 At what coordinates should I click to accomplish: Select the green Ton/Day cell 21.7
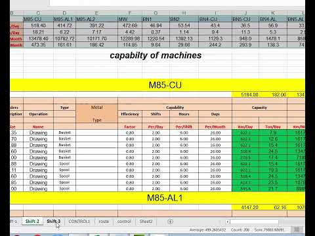[x=273, y=189]
